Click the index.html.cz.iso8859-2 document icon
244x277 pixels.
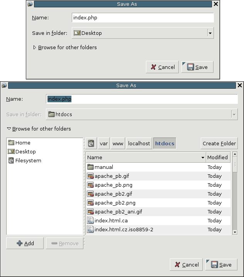(x=90, y=229)
